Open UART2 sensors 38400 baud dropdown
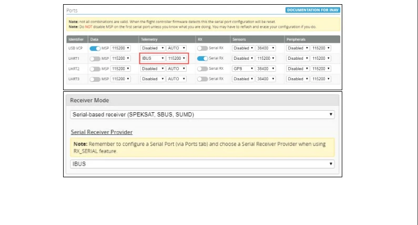 point(266,69)
